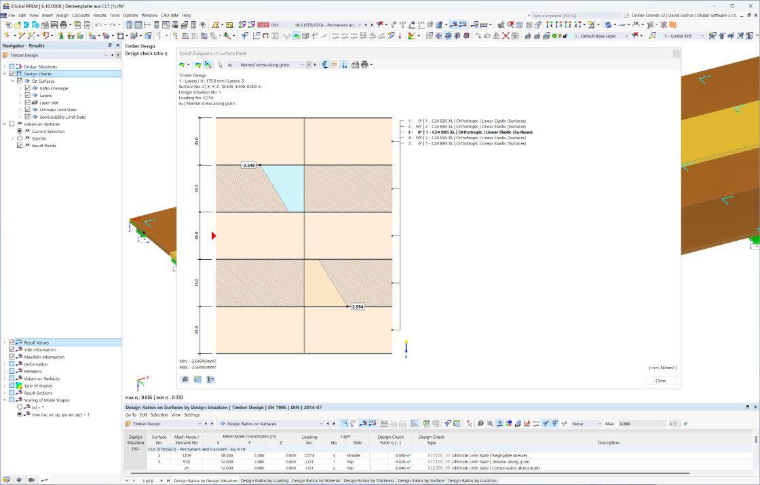Select the Current Selection radio button

[20, 131]
